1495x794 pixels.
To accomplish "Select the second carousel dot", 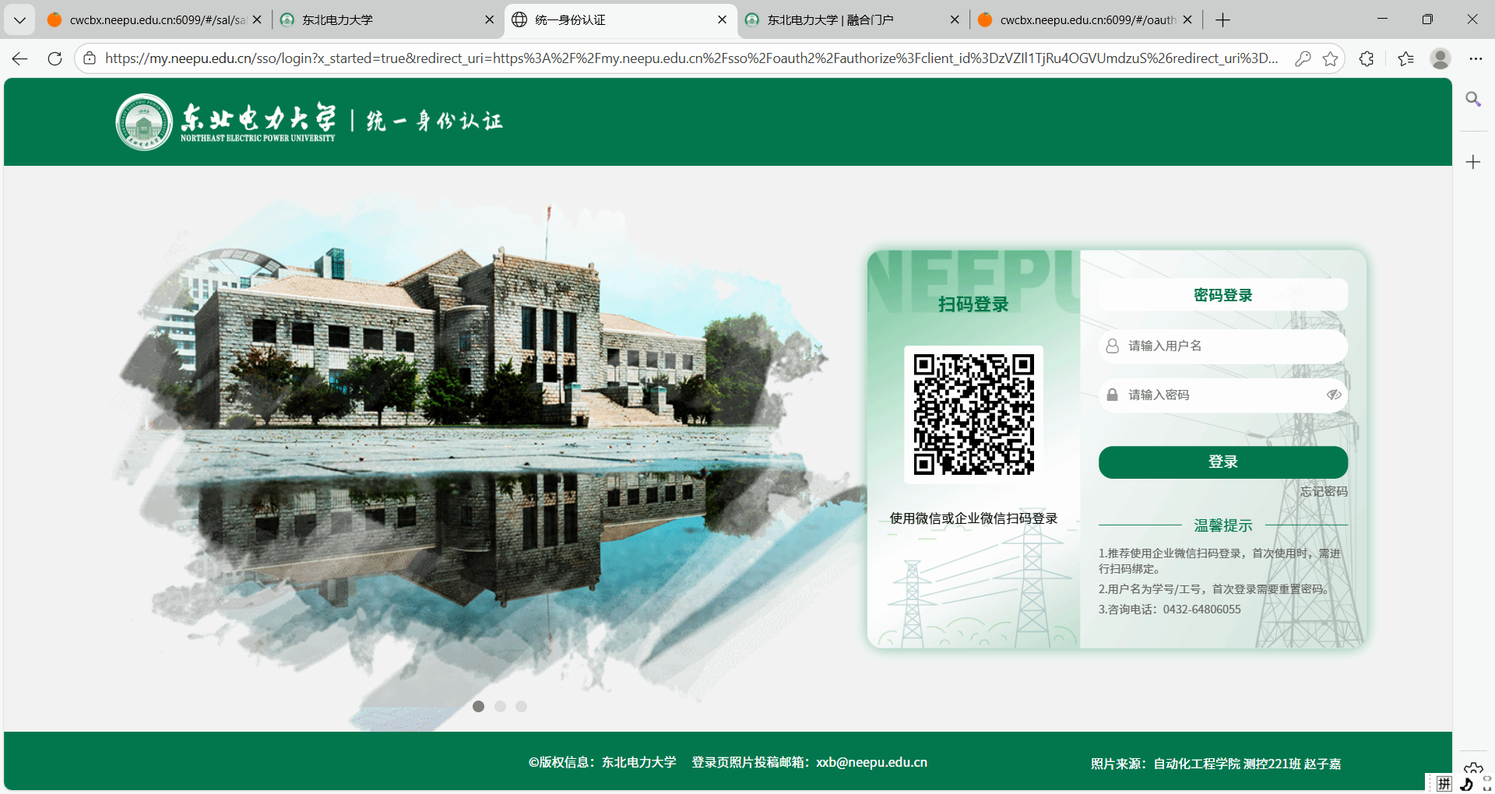I will (x=500, y=706).
